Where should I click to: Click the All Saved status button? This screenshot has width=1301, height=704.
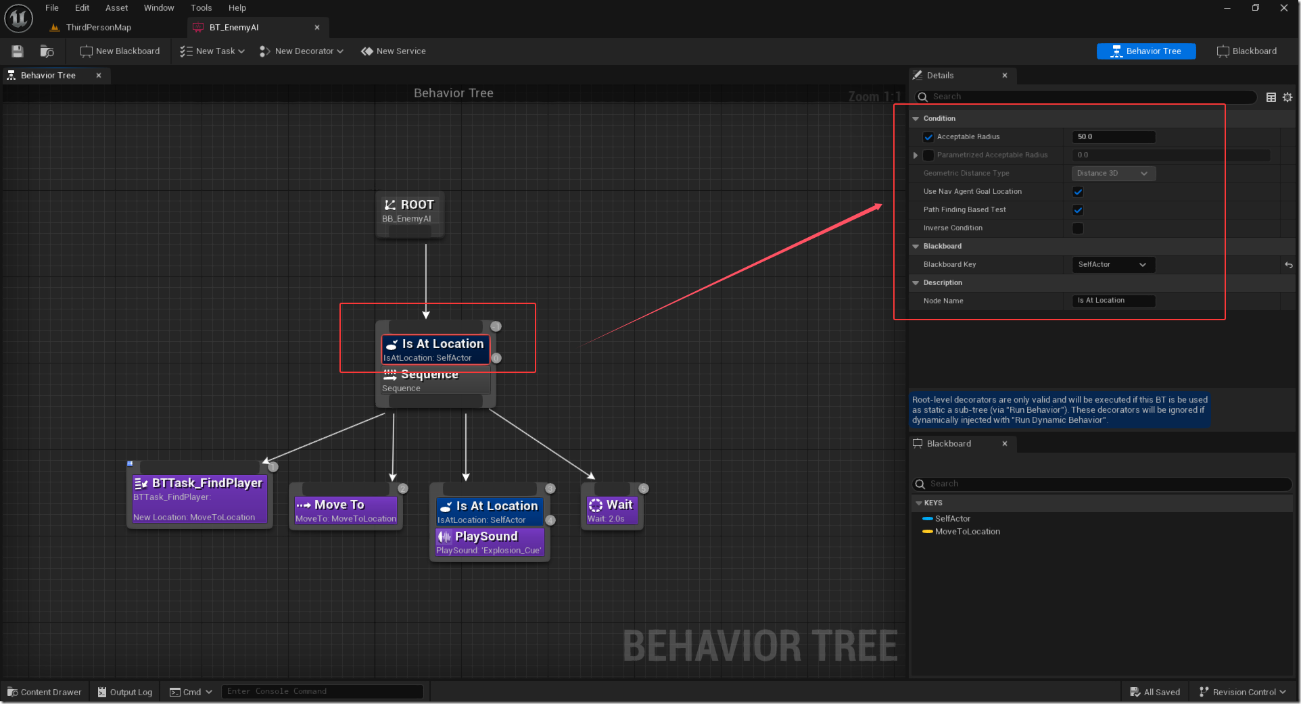tap(1155, 692)
